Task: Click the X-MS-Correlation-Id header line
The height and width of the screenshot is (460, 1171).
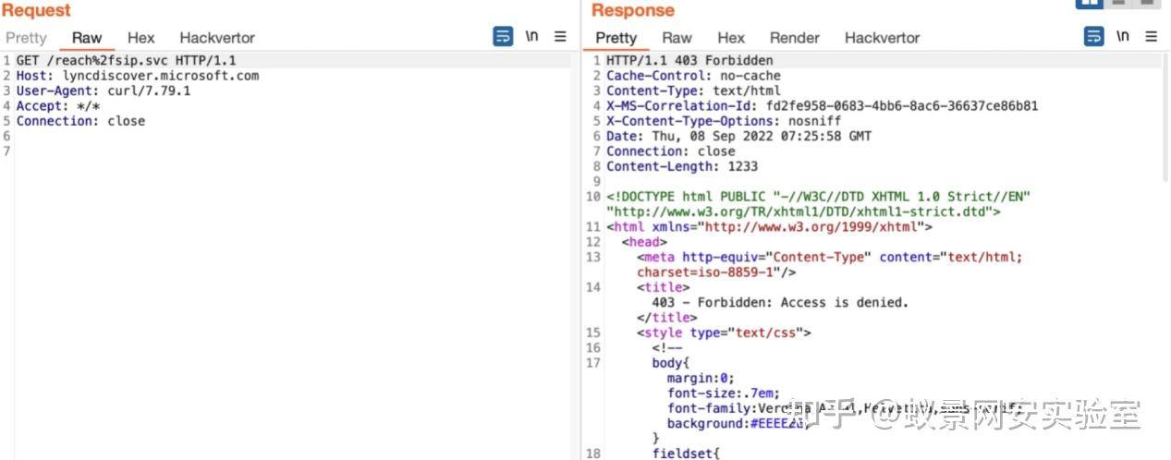Action: tap(822, 106)
